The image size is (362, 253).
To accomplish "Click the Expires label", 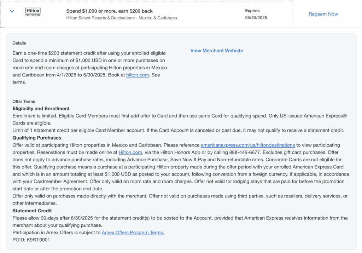I will tap(252, 11).
